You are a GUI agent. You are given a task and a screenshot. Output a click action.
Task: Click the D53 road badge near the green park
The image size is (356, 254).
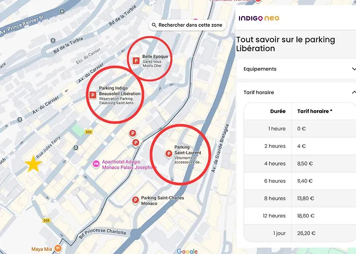point(88,132)
